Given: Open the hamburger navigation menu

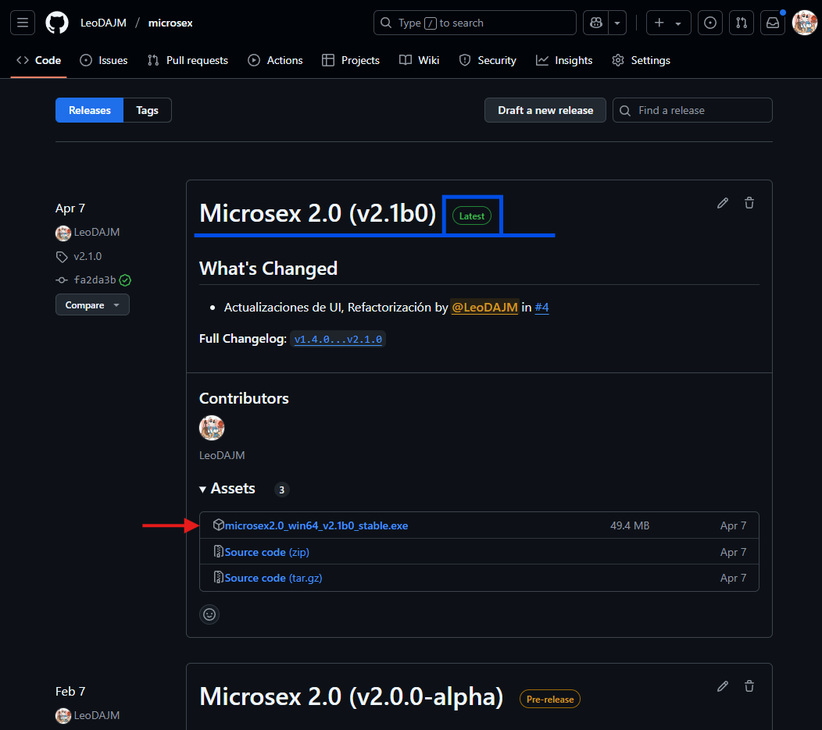Looking at the screenshot, I should (23, 23).
